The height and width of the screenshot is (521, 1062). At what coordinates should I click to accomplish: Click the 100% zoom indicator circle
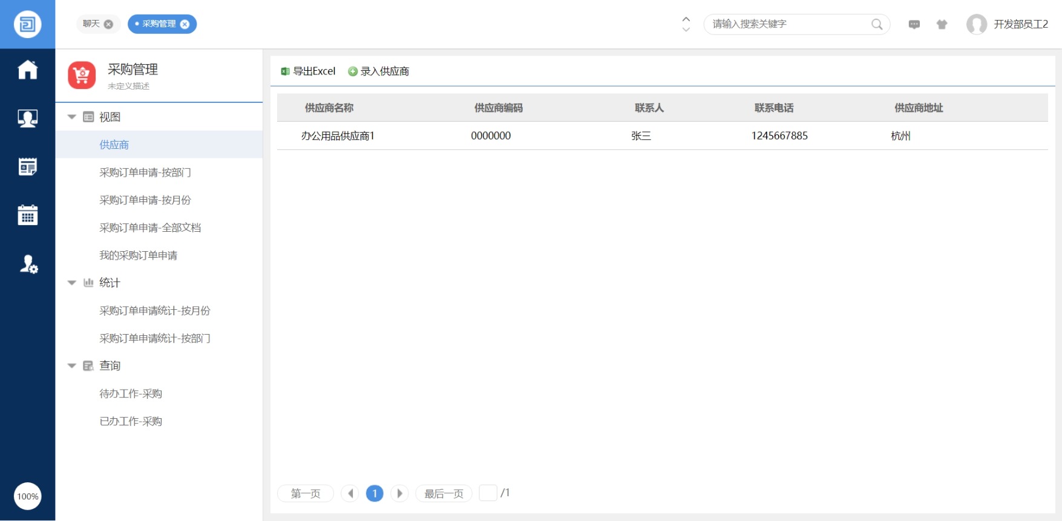coord(27,496)
